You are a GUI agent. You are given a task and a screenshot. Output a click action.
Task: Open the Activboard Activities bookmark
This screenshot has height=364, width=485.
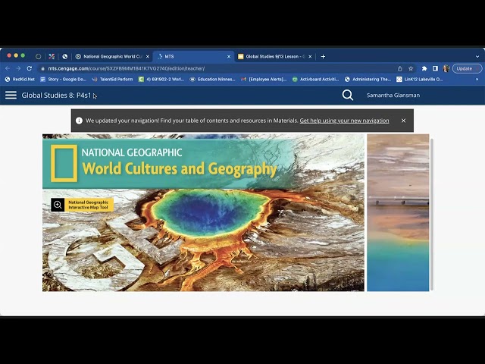pyautogui.click(x=315, y=80)
